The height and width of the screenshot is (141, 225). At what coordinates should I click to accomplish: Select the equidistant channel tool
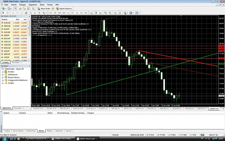point(26,13)
